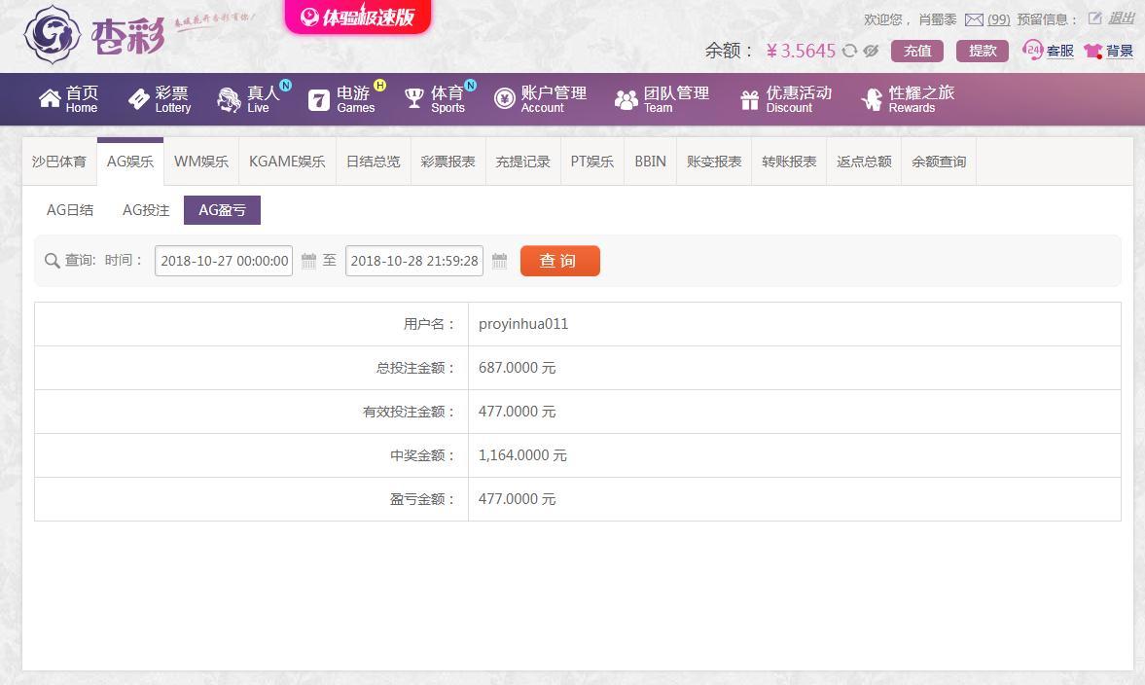Switch to the 日结总览 tab
This screenshot has width=1145, height=685.
click(x=374, y=162)
